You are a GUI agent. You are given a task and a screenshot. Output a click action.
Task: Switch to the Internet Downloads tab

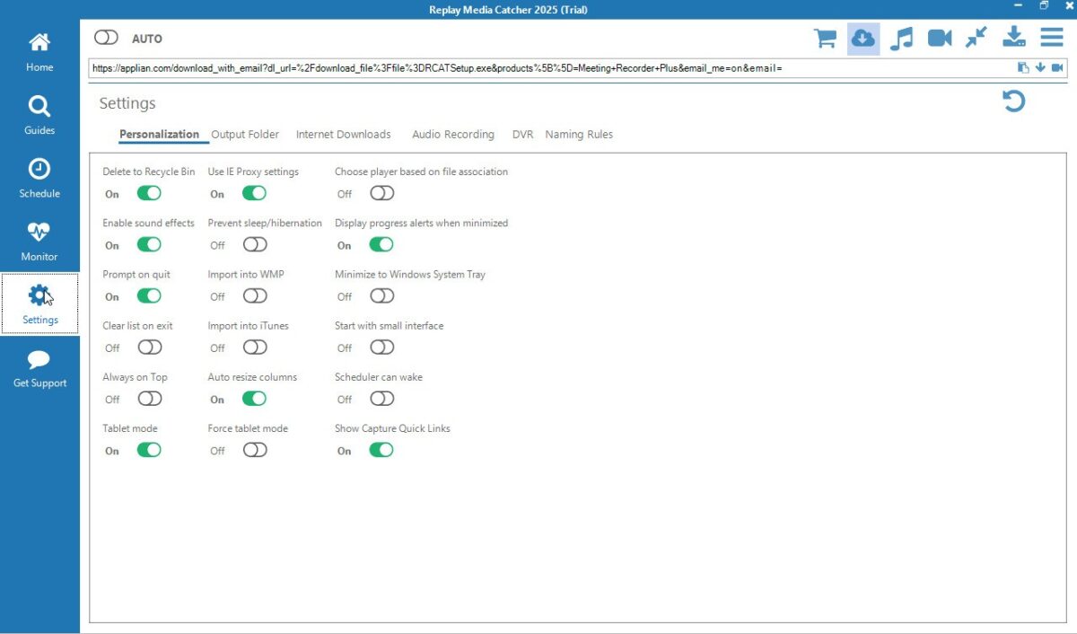[344, 135]
